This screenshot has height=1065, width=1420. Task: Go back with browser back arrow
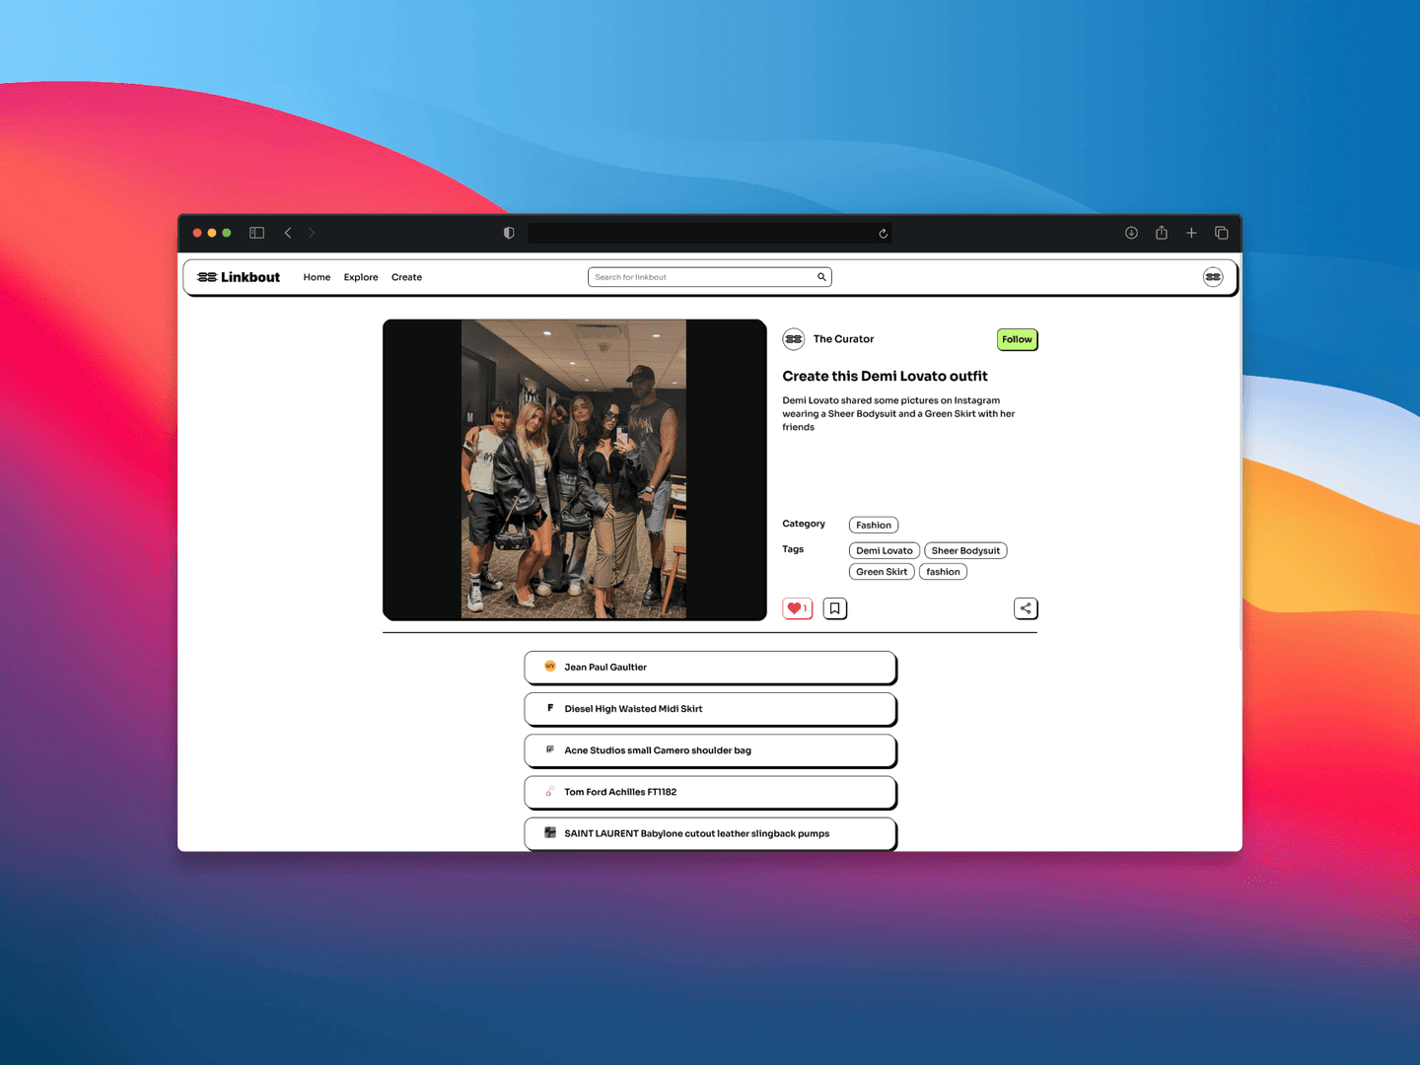click(x=288, y=233)
